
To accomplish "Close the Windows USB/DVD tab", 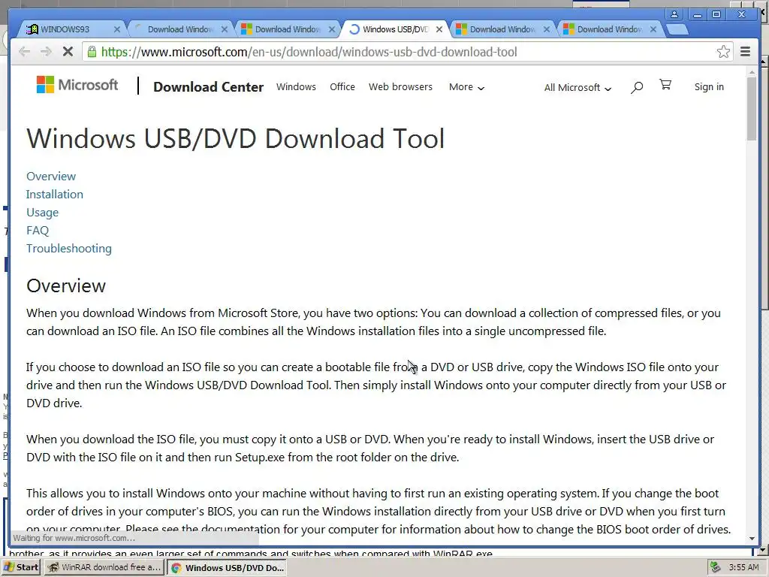I will [x=439, y=29].
